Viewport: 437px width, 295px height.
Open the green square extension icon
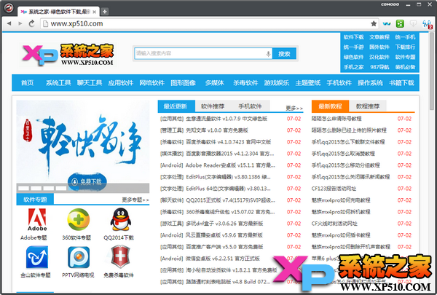400,24
